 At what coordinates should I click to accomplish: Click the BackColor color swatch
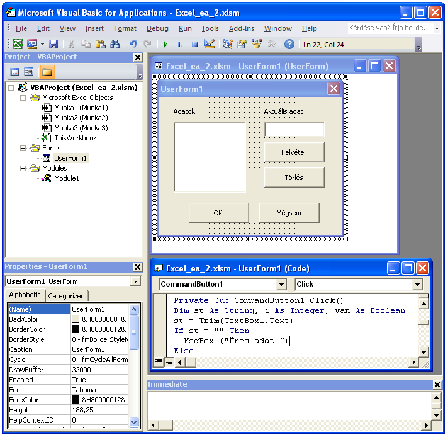76,319
